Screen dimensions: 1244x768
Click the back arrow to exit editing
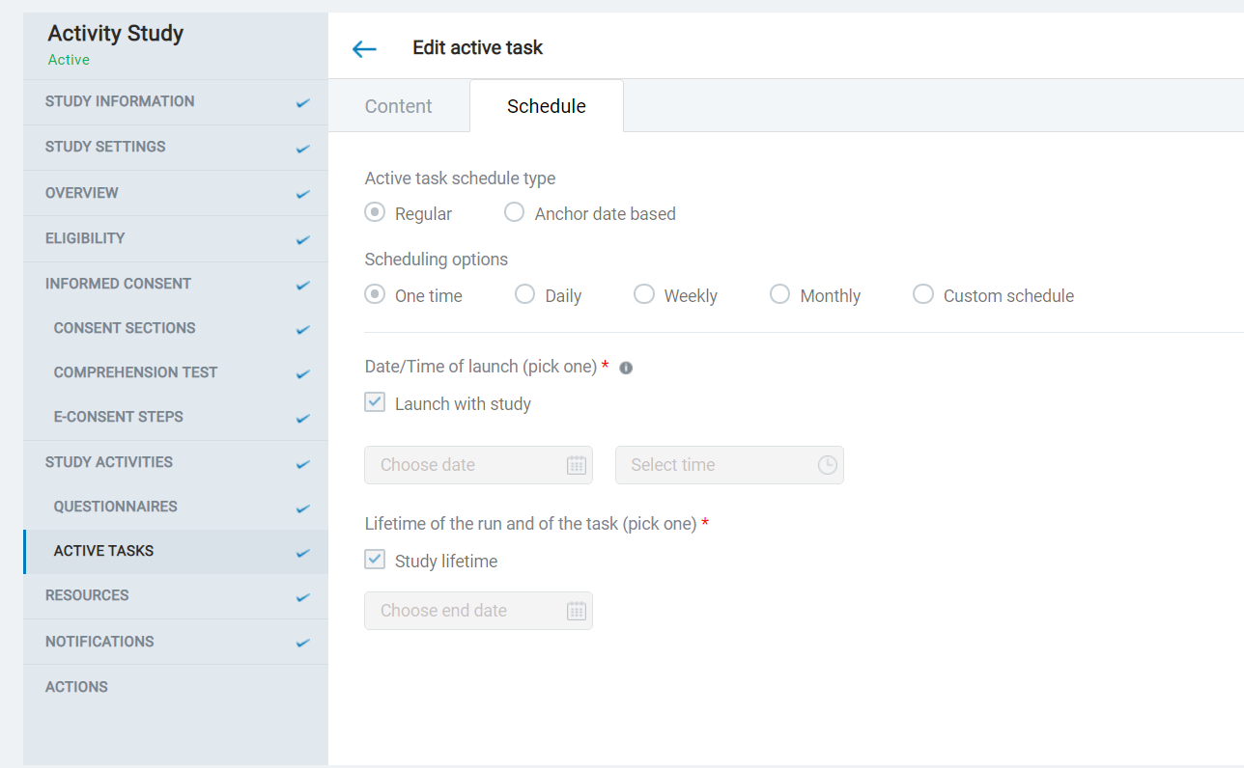pyautogui.click(x=364, y=47)
